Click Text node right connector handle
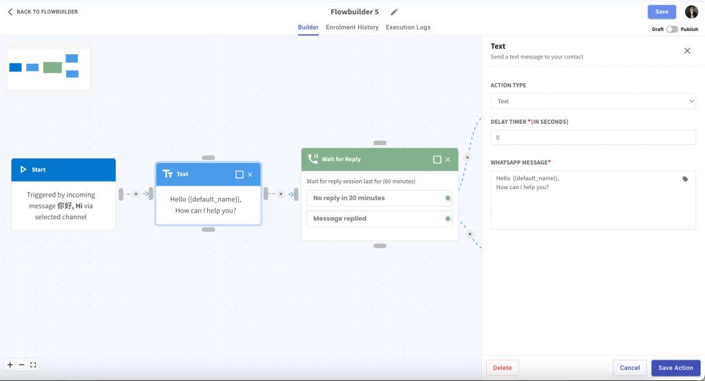 [266, 194]
